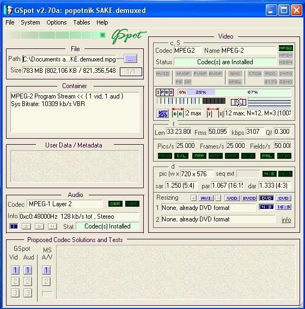The height and width of the screenshot is (309, 305).
Task: Click the I-to-I frame distance icon
Action: (x=215, y=113)
